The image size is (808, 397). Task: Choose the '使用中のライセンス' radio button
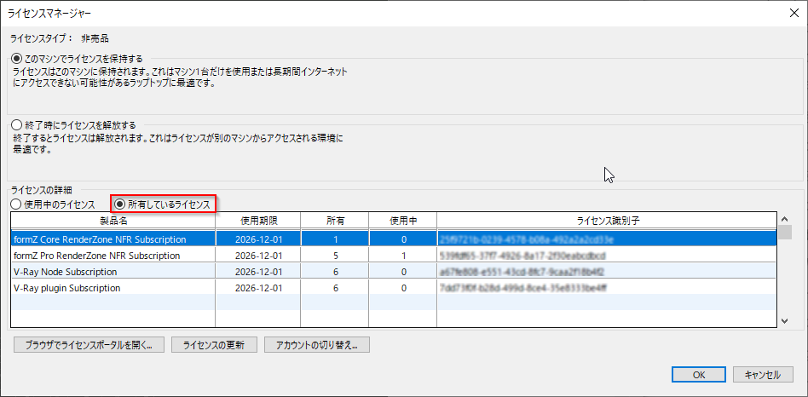[15, 204]
